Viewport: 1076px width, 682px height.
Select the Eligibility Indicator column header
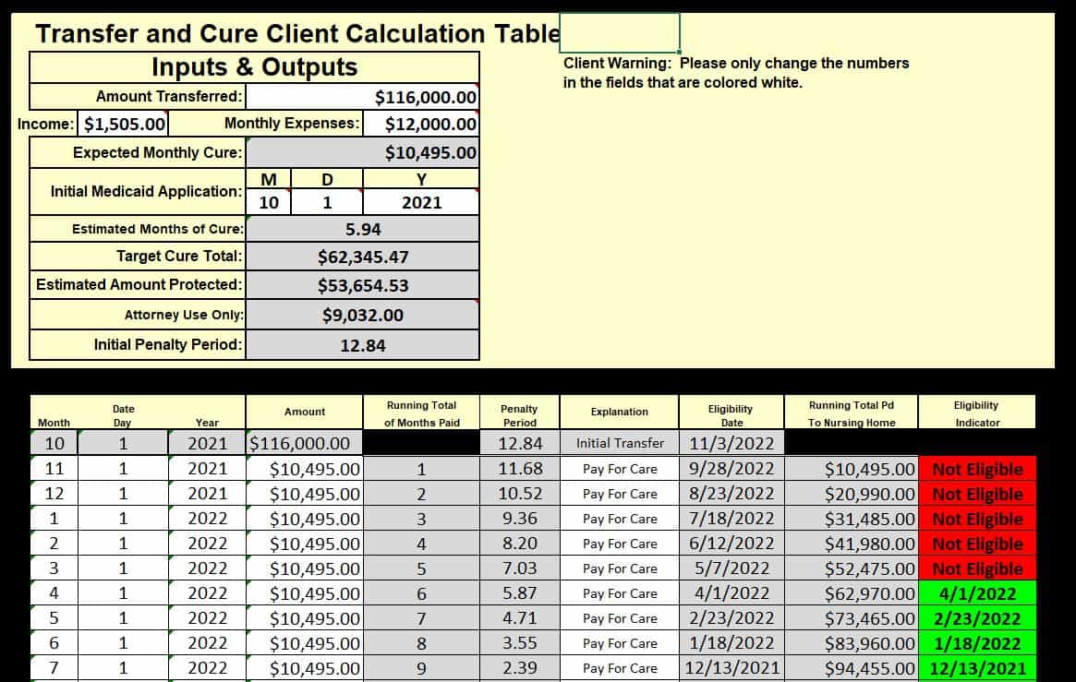977,413
